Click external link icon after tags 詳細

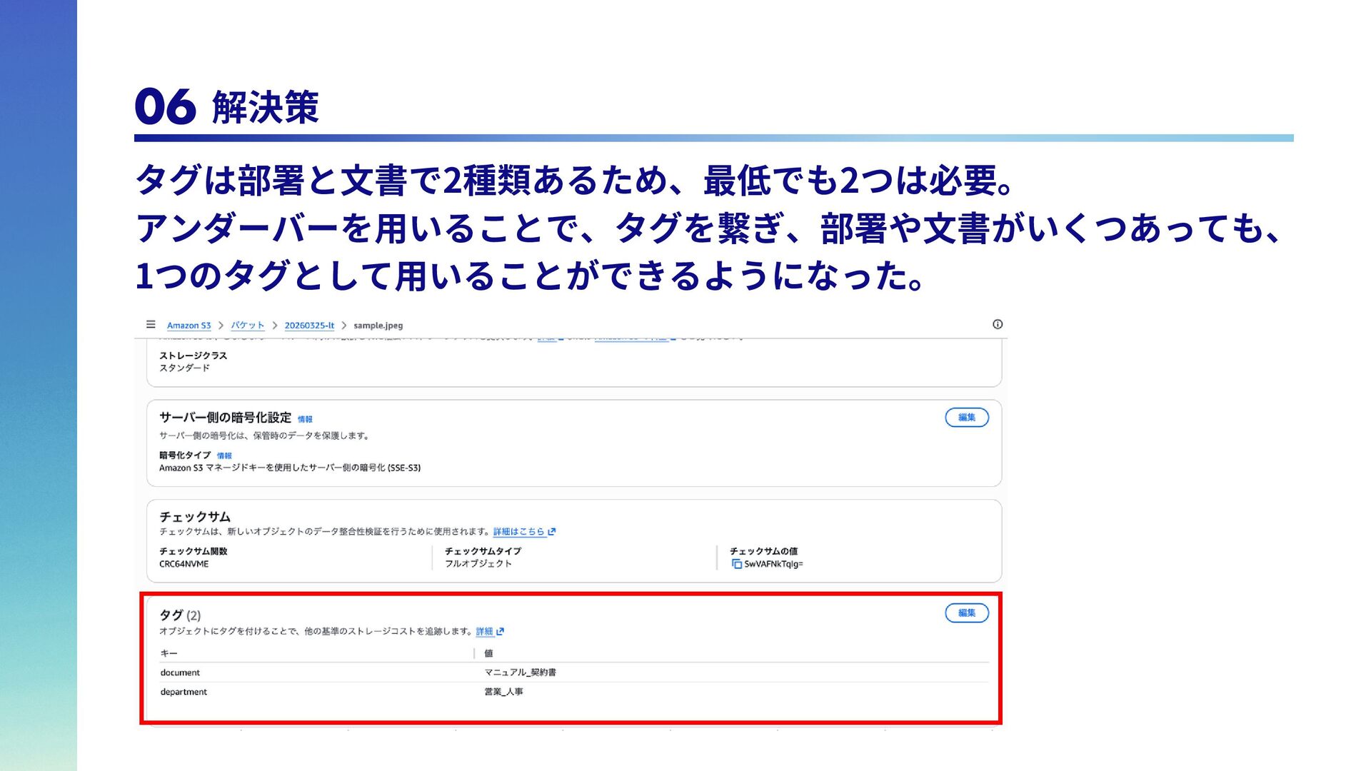501,632
